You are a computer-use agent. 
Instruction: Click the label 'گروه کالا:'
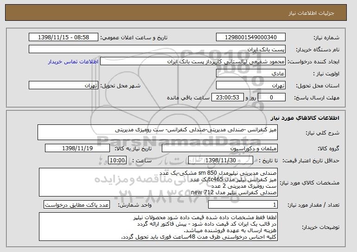pos(328,148)
